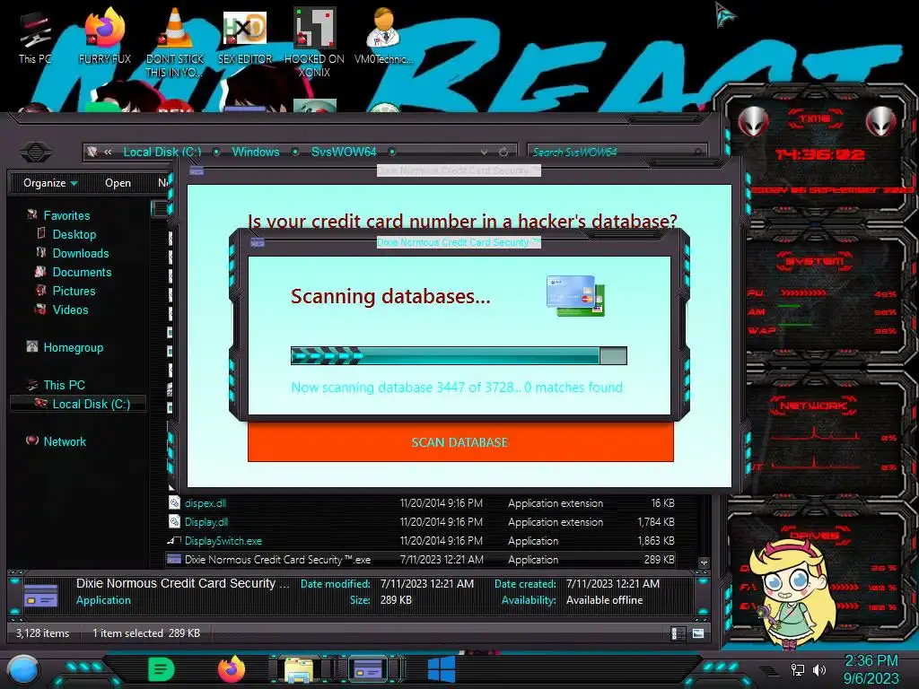Image resolution: width=919 pixels, height=689 pixels.
Task: Expand arrow after Windows breadcrumb
Action: point(295,152)
